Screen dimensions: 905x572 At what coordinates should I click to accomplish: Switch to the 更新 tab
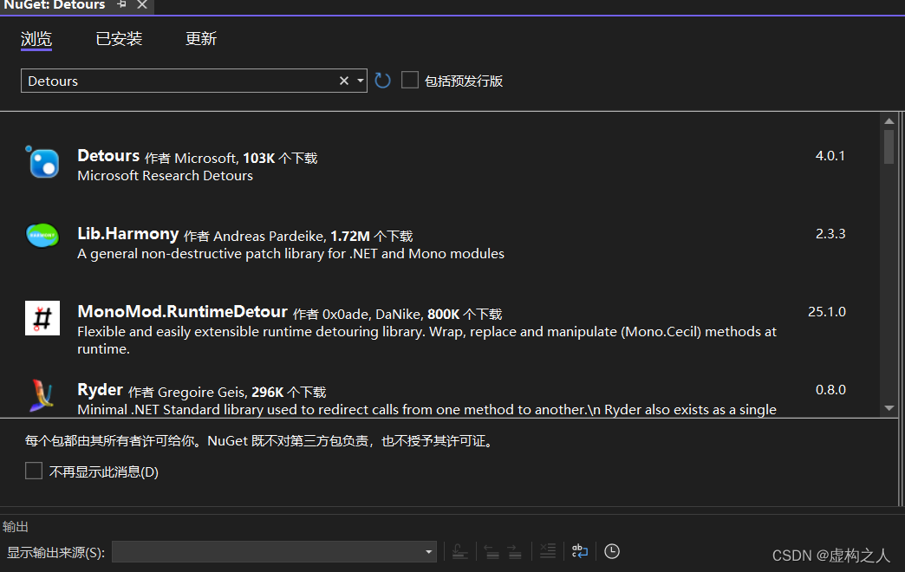[201, 39]
